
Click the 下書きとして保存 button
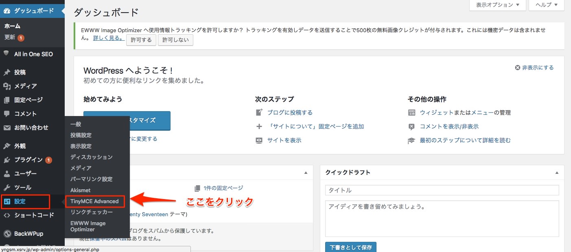[x=351, y=247]
